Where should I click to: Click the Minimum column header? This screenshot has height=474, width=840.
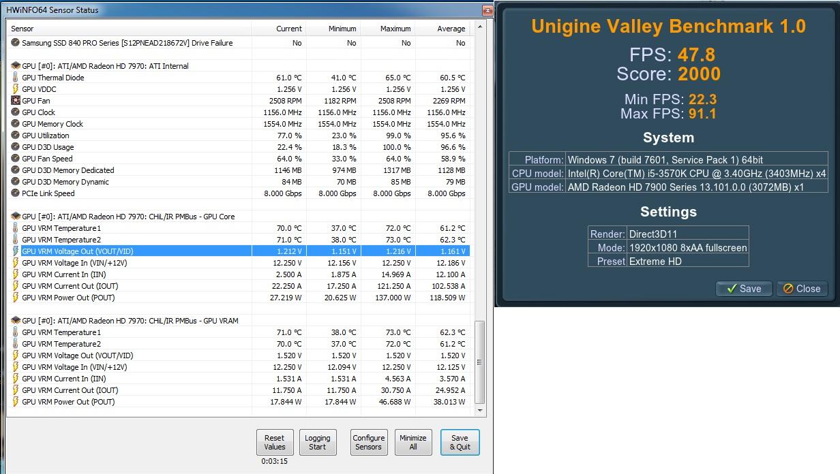(333, 29)
